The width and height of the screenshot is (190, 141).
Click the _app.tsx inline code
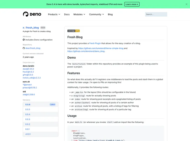point(79,92)
